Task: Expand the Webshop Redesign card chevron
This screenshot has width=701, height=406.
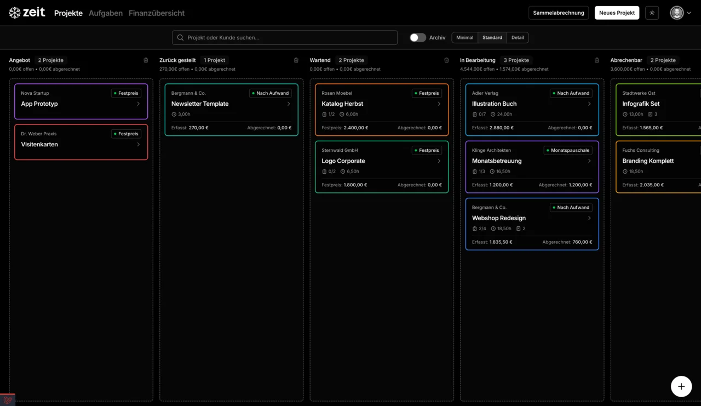Action: point(589,218)
